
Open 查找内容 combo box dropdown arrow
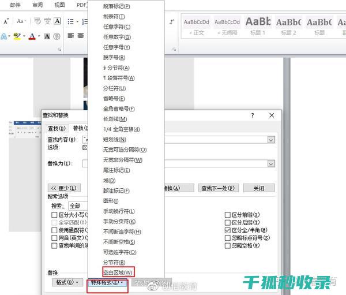click(x=271, y=140)
